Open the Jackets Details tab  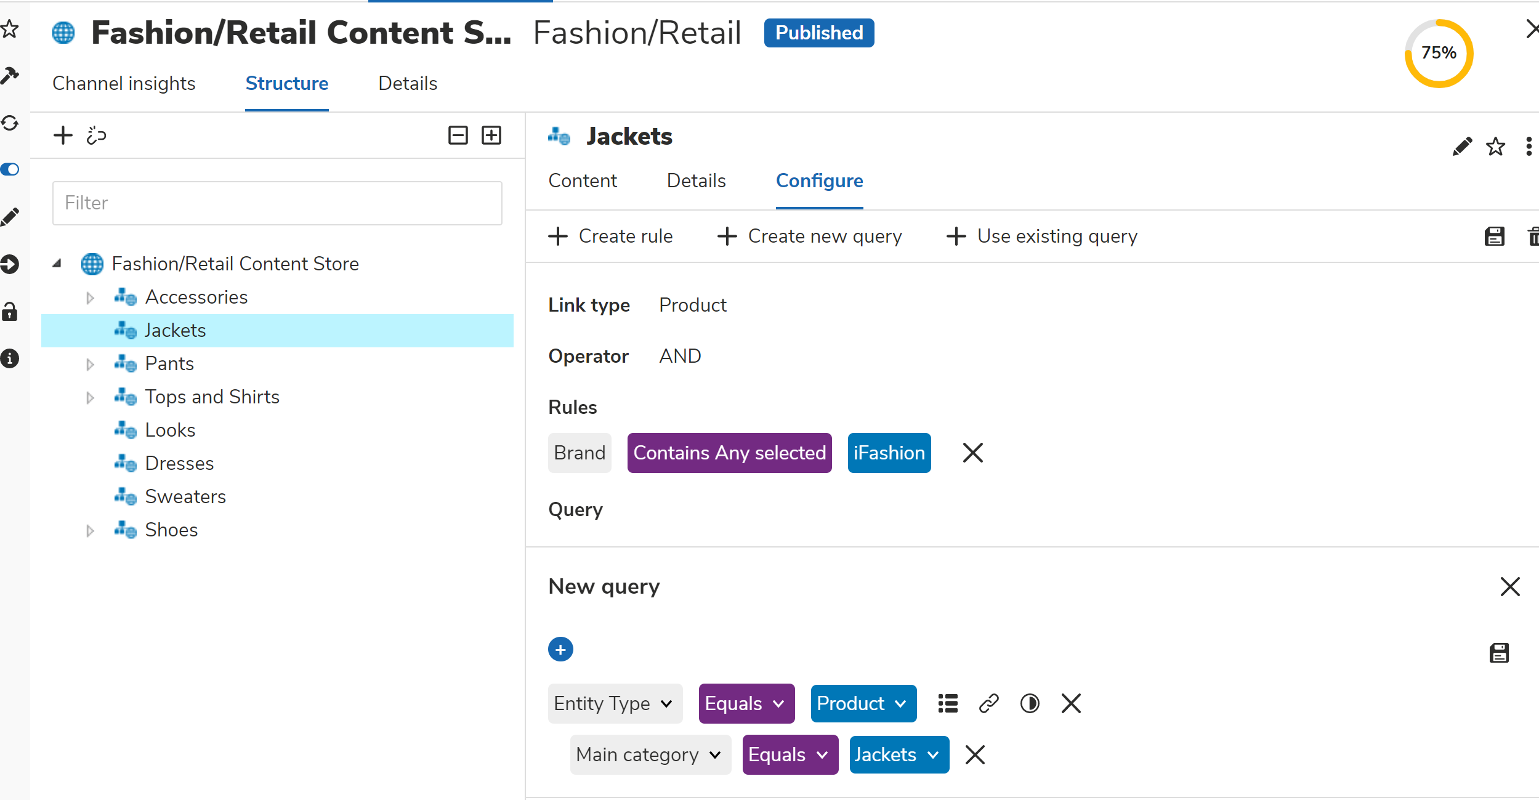click(x=696, y=180)
